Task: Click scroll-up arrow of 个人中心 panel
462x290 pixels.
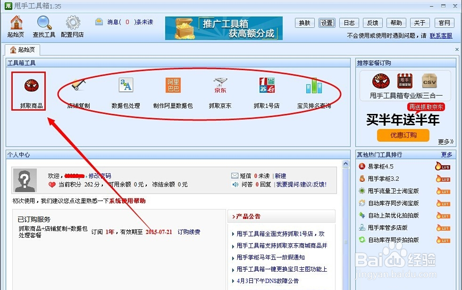Action: point(346,164)
